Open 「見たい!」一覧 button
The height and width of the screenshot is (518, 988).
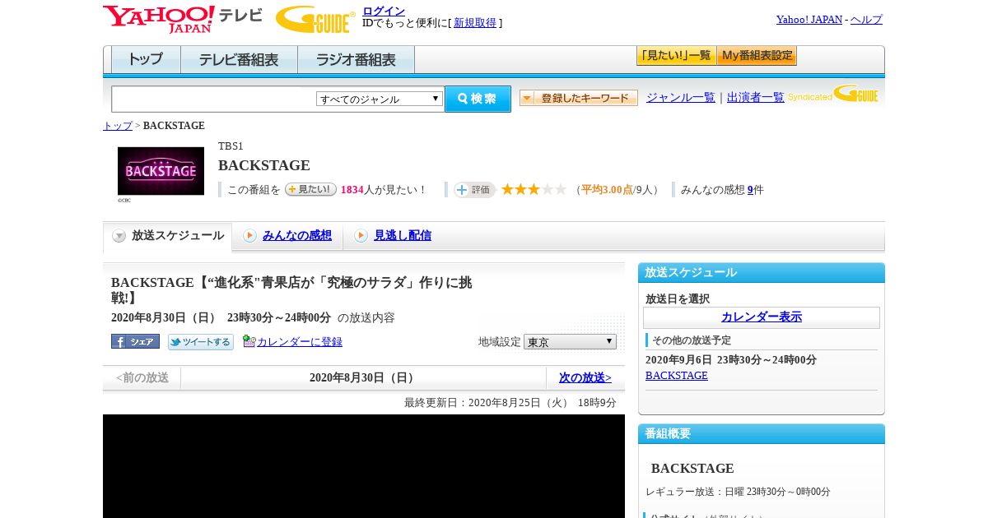pyautogui.click(x=676, y=56)
